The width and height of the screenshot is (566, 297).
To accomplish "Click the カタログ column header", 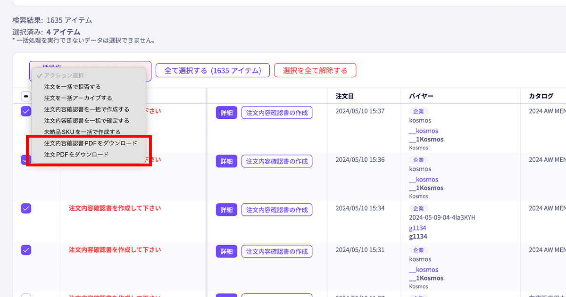I will pos(541,96).
